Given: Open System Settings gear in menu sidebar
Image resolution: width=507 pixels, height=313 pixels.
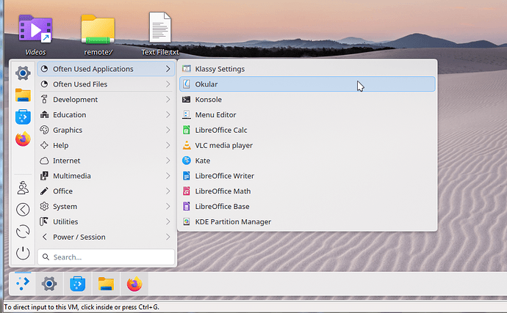Looking at the screenshot, I should [x=23, y=73].
